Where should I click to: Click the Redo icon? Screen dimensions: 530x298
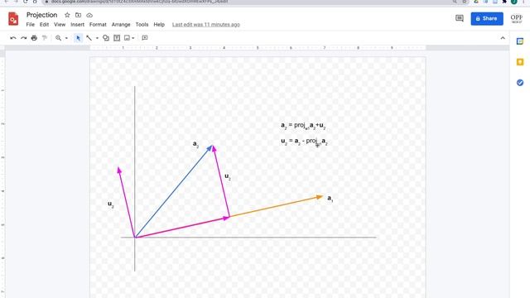(x=24, y=38)
